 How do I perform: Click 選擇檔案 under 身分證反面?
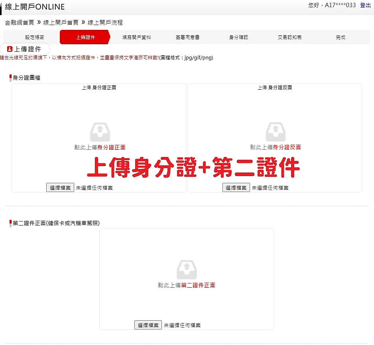click(236, 187)
